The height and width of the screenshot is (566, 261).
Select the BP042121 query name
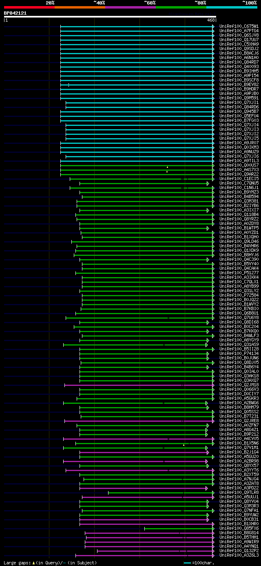pyautogui.click(x=15, y=13)
